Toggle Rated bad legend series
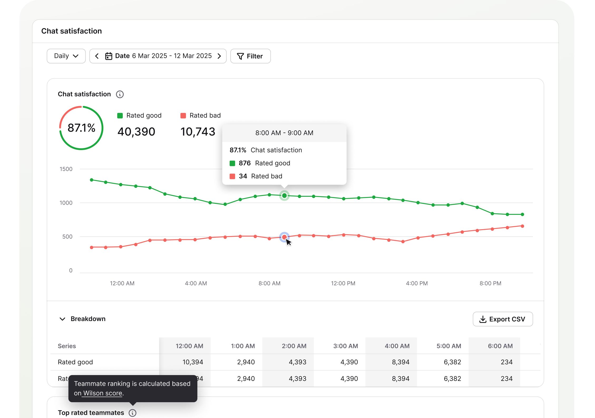Image resolution: width=595 pixels, height=418 pixels. (201, 116)
